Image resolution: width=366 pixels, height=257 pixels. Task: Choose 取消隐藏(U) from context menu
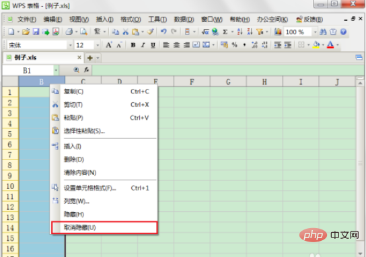coord(104,227)
